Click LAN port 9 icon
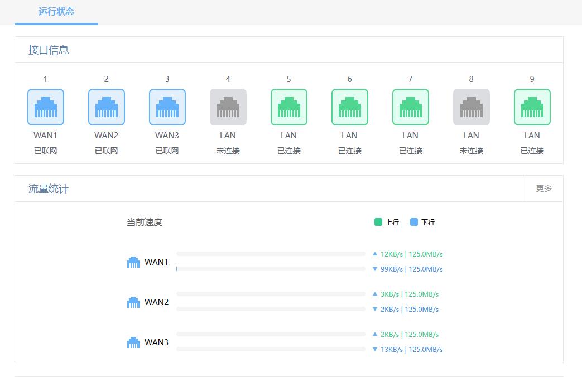Image resolution: width=582 pixels, height=377 pixels. [x=532, y=107]
